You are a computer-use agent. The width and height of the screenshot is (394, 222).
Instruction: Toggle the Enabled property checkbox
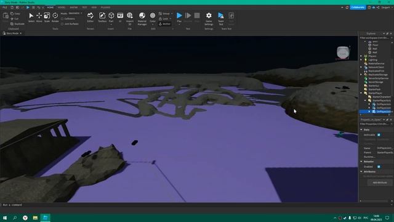379,166
